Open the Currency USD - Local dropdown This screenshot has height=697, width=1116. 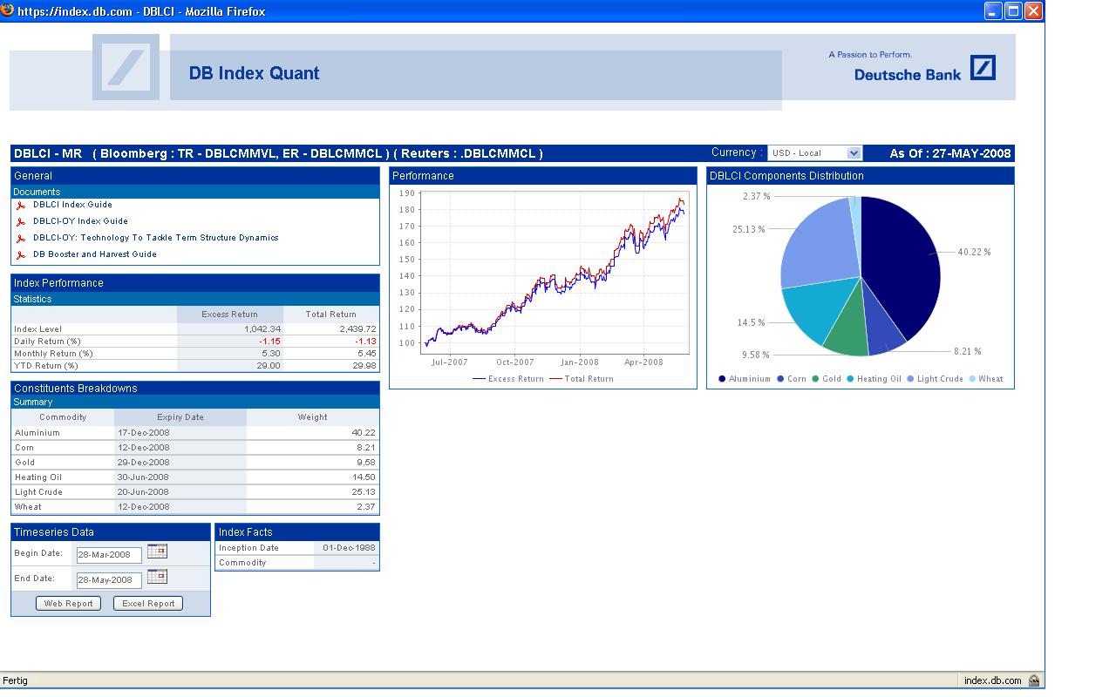(814, 153)
